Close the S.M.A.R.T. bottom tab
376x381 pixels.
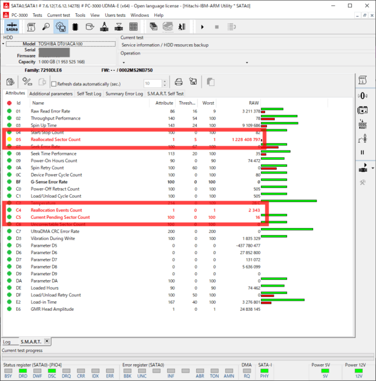[x=47, y=341]
